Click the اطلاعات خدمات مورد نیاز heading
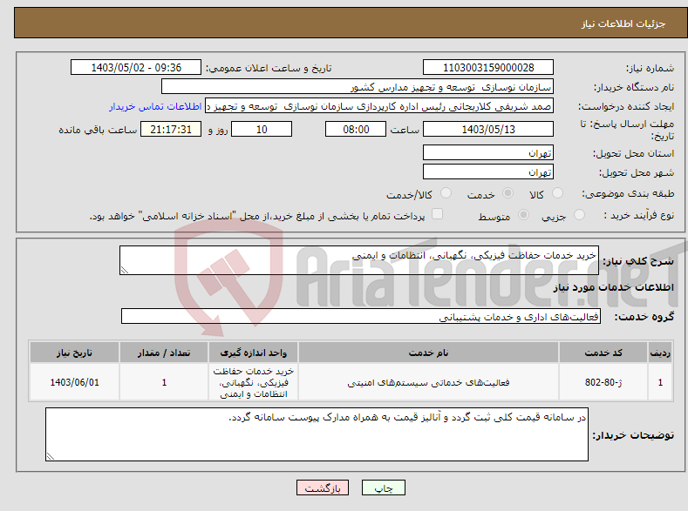 pyautogui.click(x=613, y=287)
